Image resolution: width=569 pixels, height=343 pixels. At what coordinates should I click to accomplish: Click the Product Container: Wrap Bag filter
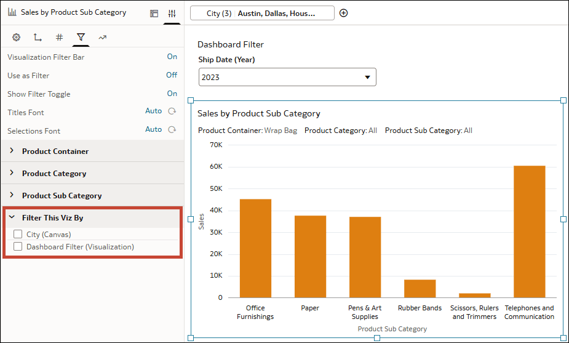point(247,131)
